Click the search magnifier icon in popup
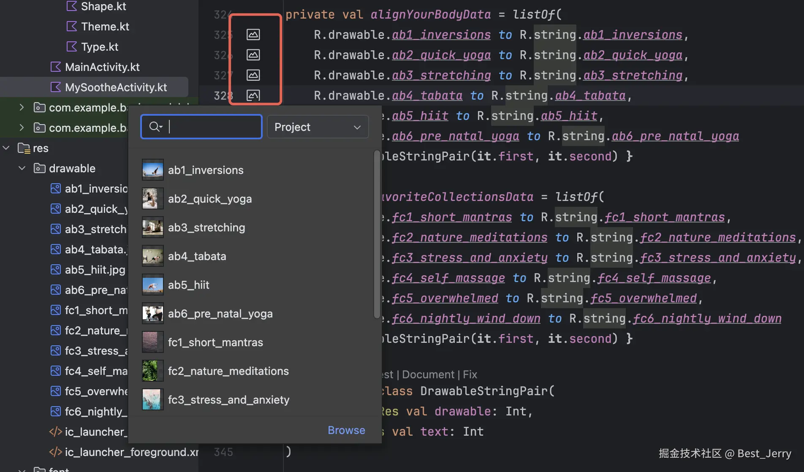The image size is (804, 472). (x=155, y=127)
